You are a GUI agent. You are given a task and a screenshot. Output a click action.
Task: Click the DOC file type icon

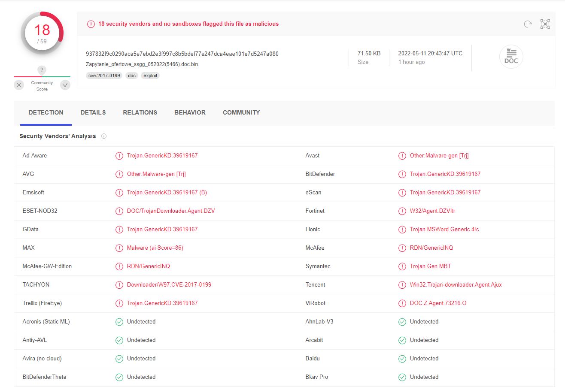[511, 57]
